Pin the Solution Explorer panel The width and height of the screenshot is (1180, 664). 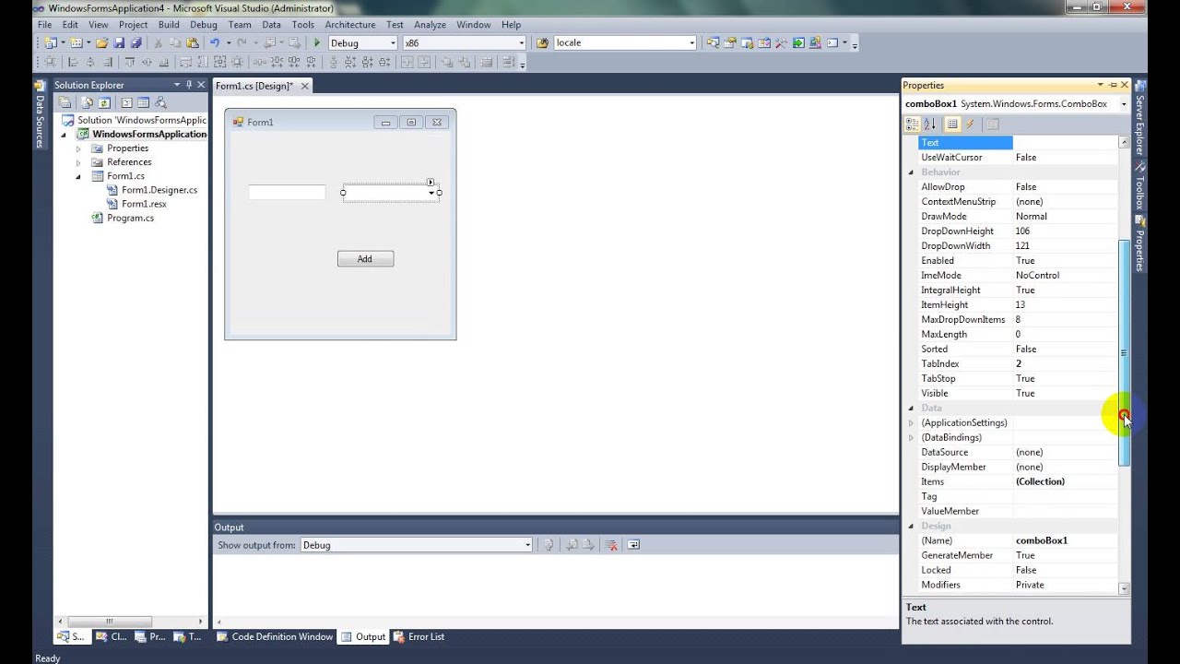[x=189, y=85]
